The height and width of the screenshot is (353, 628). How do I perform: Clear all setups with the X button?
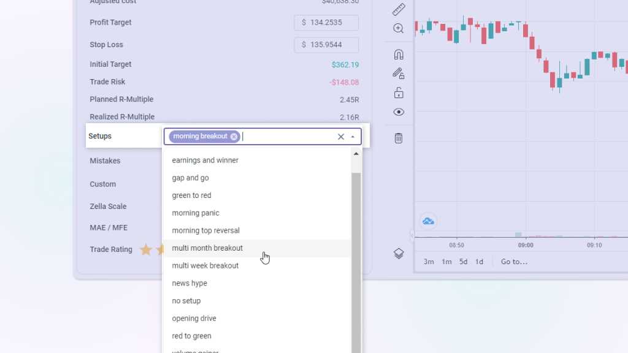pyautogui.click(x=341, y=136)
